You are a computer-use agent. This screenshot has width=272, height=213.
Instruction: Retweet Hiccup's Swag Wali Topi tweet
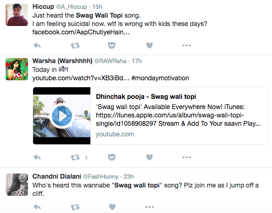tap(75, 45)
